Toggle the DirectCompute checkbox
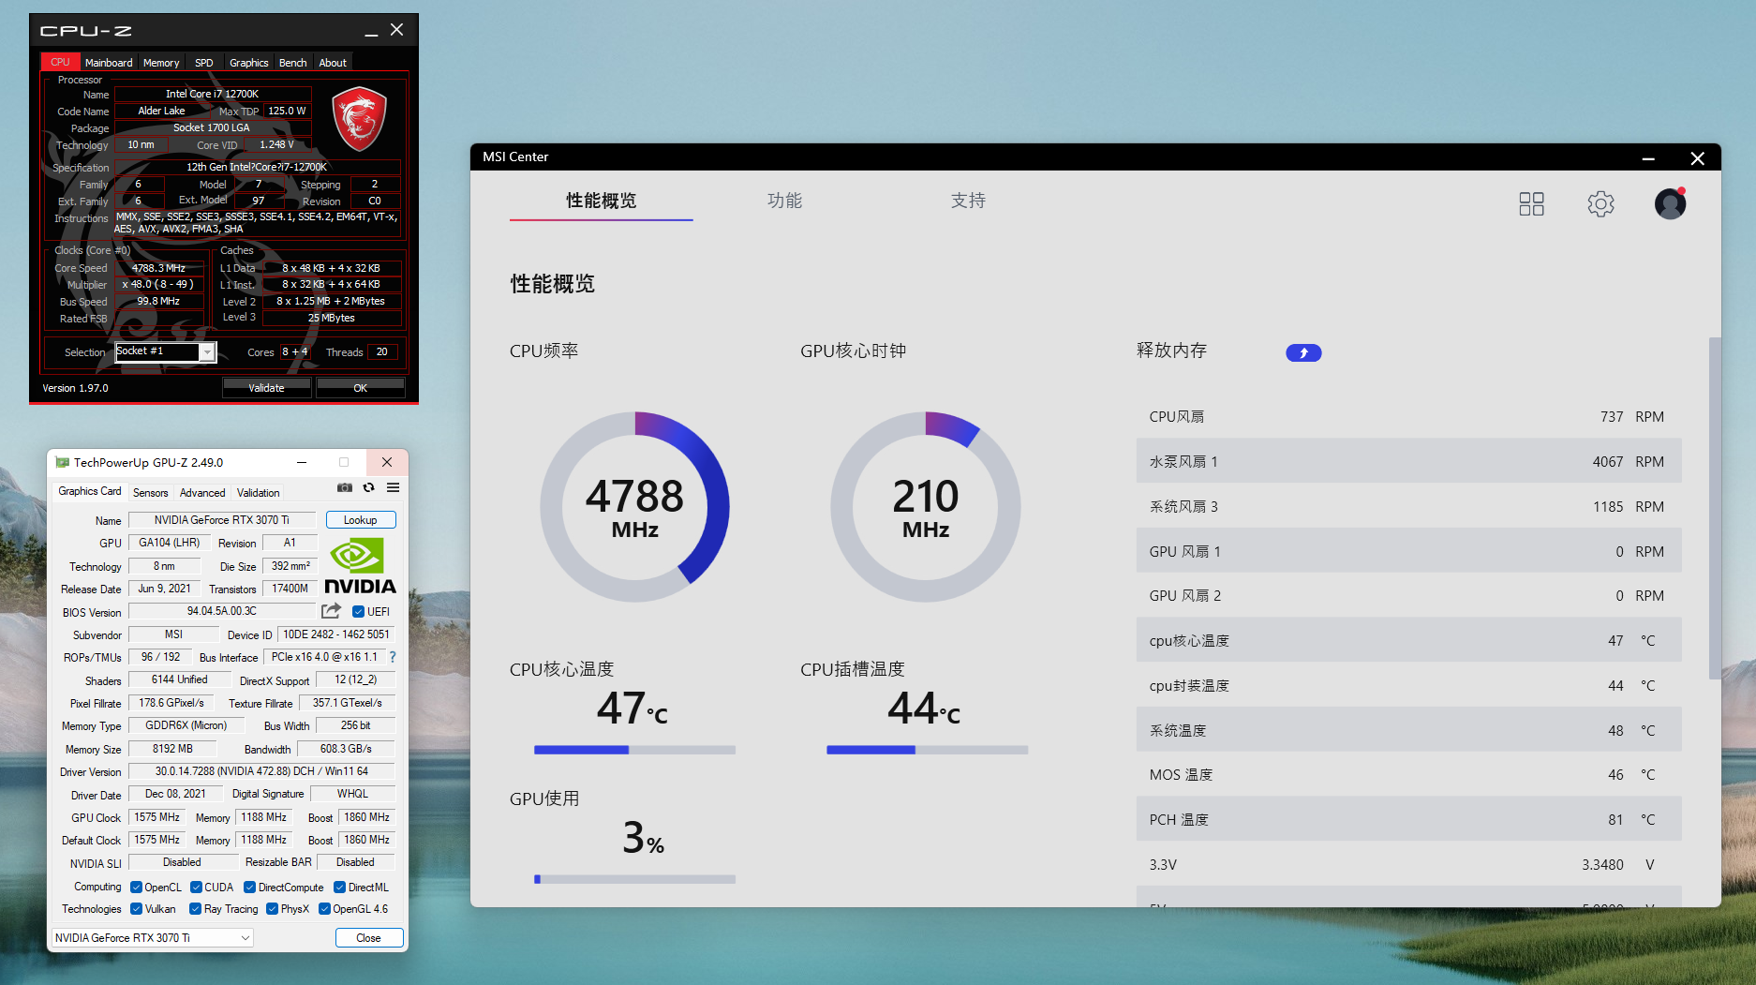This screenshot has height=985, width=1756. pos(249,888)
